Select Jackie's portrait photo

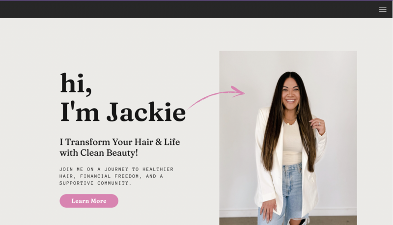(x=288, y=138)
